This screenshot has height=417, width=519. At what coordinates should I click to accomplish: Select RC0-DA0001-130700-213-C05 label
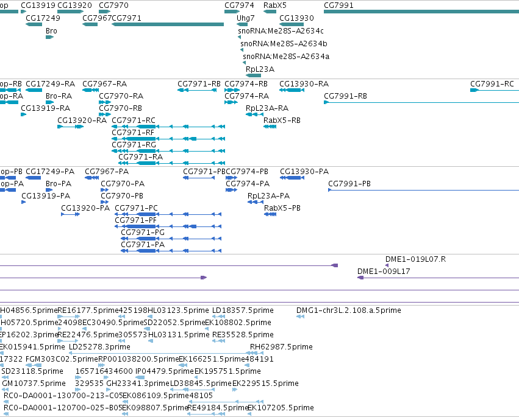click(63, 396)
